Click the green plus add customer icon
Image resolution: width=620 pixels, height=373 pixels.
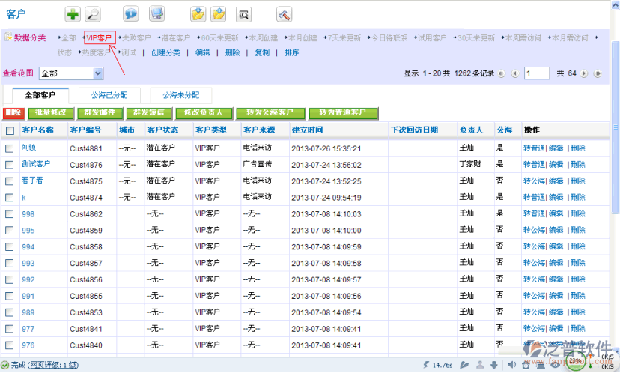[x=73, y=13]
